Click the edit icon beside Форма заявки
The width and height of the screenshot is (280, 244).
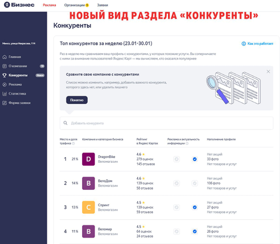pos(4,103)
